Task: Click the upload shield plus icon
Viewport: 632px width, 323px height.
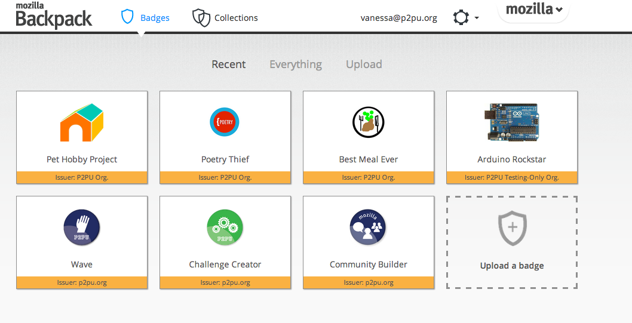Action: (513, 228)
